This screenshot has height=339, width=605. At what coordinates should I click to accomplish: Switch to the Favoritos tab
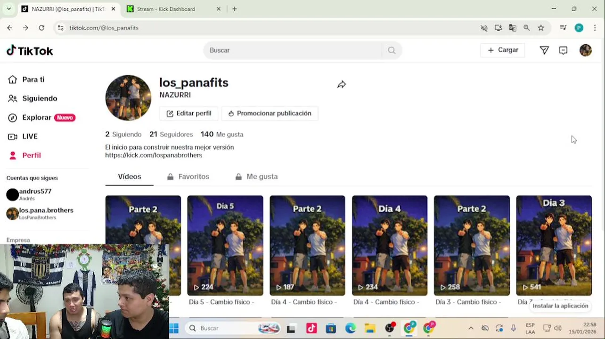point(188,177)
